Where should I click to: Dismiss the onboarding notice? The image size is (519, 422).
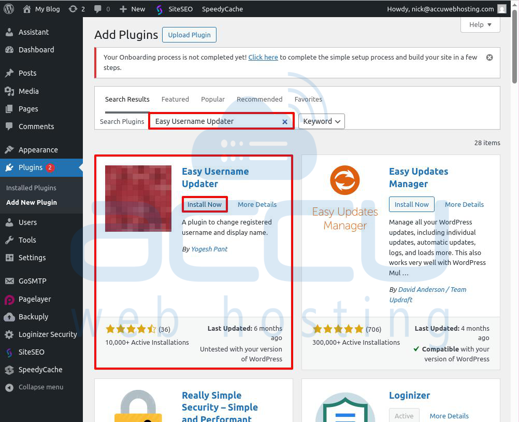(x=489, y=58)
